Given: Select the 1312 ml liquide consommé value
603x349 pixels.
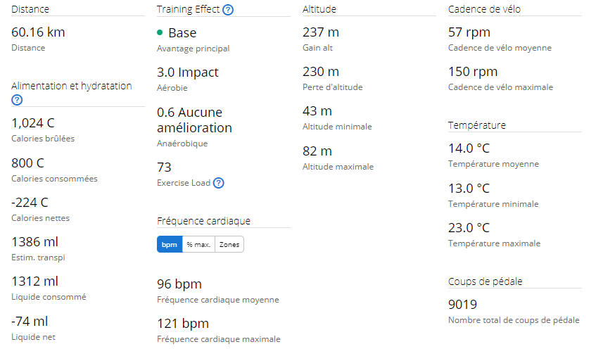Looking at the screenshot, I should pyautogui.click(x=35, y=281).
